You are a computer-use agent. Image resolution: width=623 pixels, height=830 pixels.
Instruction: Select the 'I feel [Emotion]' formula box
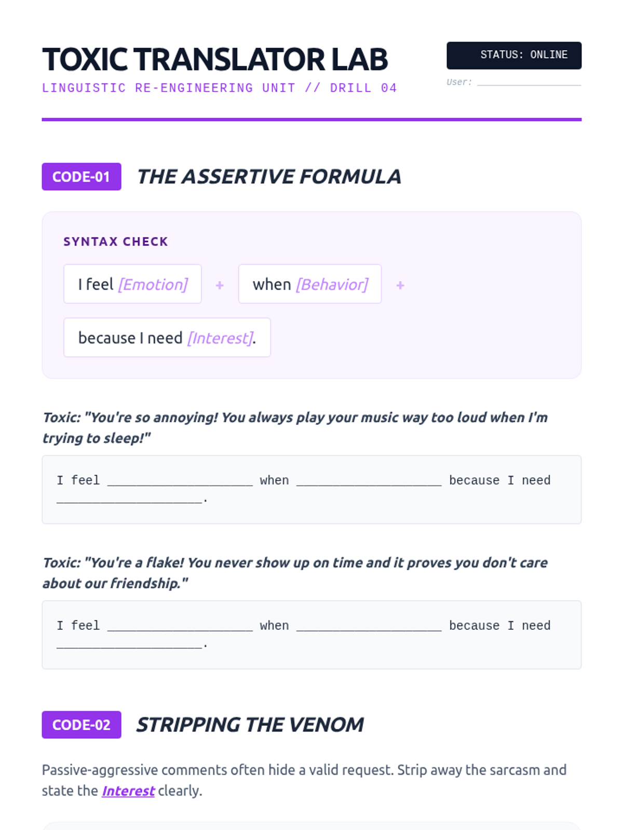pos(132,284)
